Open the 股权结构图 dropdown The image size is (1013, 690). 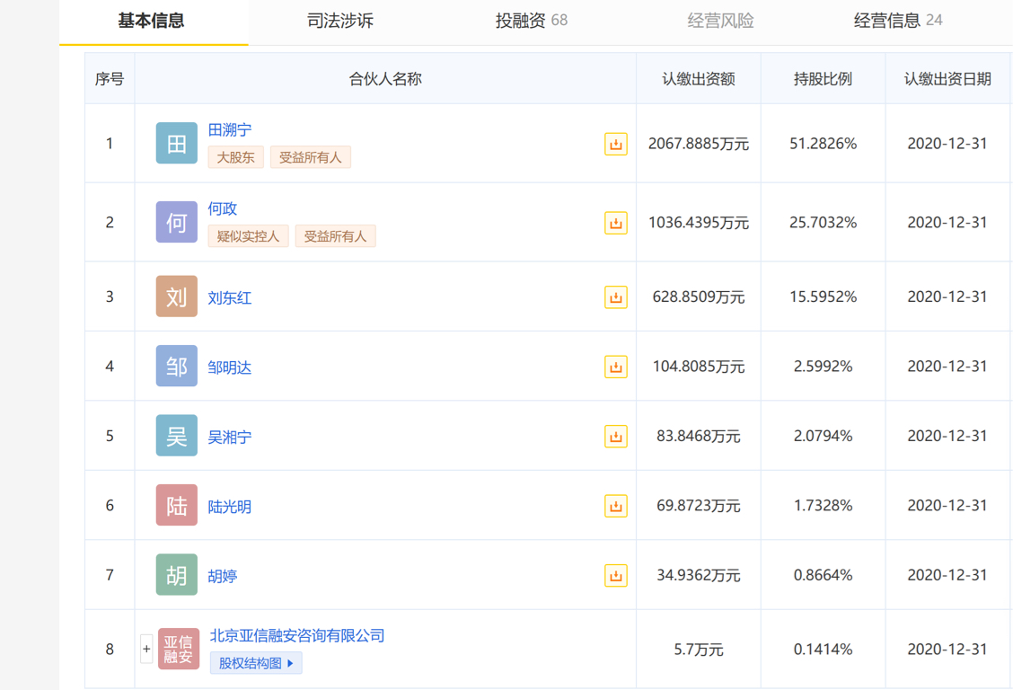[256, 663]
